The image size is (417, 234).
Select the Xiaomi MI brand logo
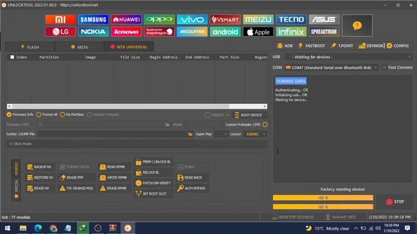coord(61,19)
